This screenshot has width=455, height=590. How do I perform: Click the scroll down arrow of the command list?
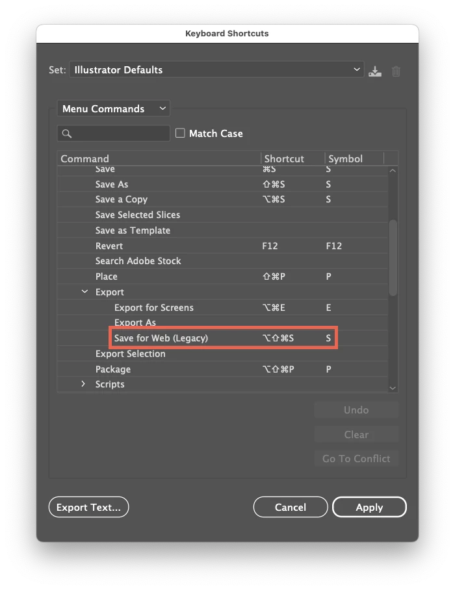click(x=393, y=388)
